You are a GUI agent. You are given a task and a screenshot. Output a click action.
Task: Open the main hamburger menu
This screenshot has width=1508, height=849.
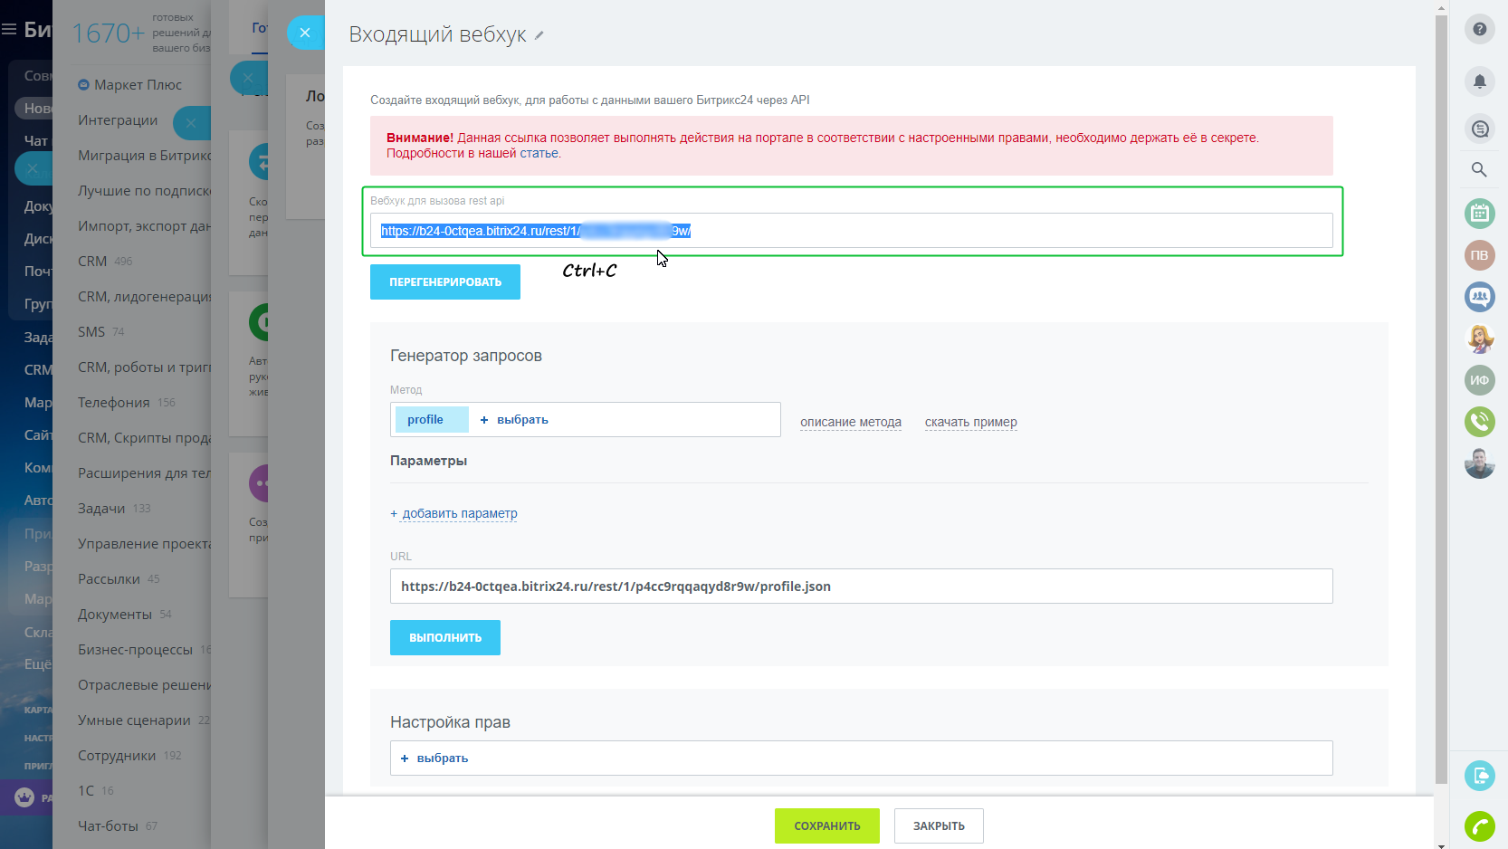click(9, 30)
